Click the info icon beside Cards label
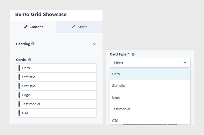The image size is (204, 135). pos(30,60)
